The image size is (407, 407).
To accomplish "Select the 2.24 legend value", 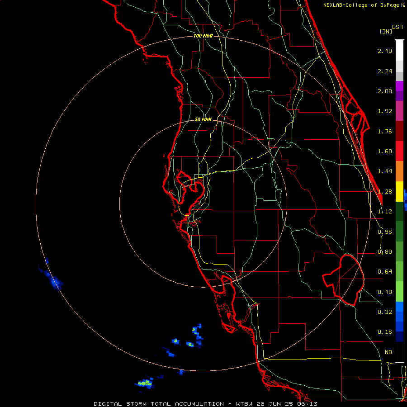I will click(x=385, y=71).
